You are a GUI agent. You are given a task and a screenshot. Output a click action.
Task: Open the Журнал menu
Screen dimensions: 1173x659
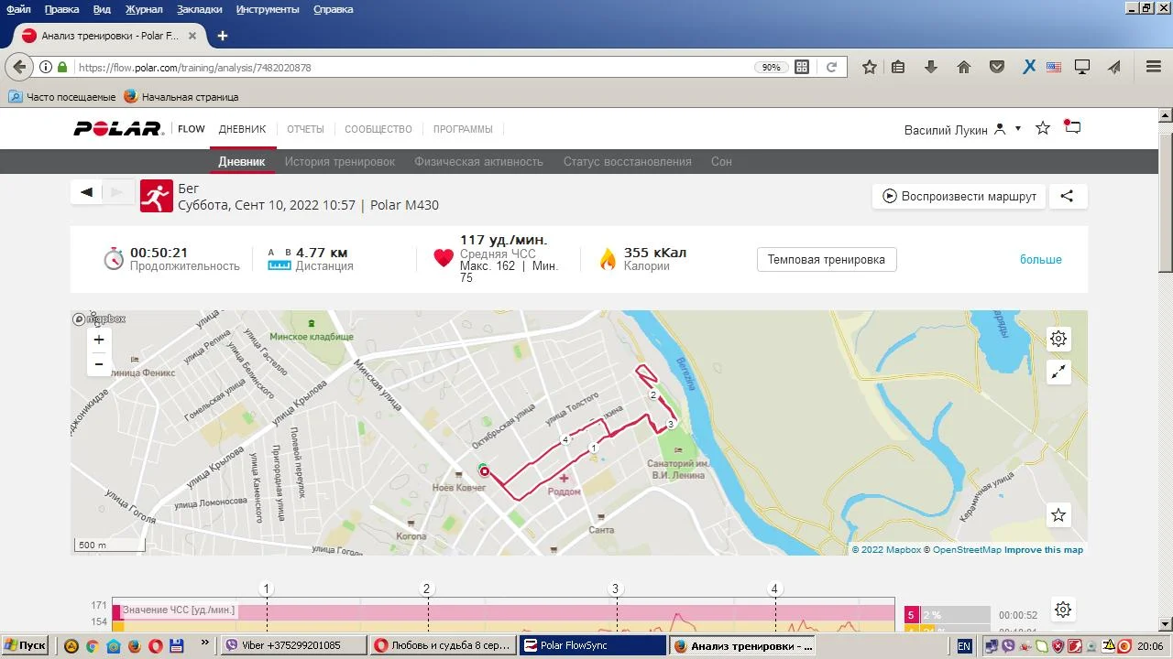(144, 9)
